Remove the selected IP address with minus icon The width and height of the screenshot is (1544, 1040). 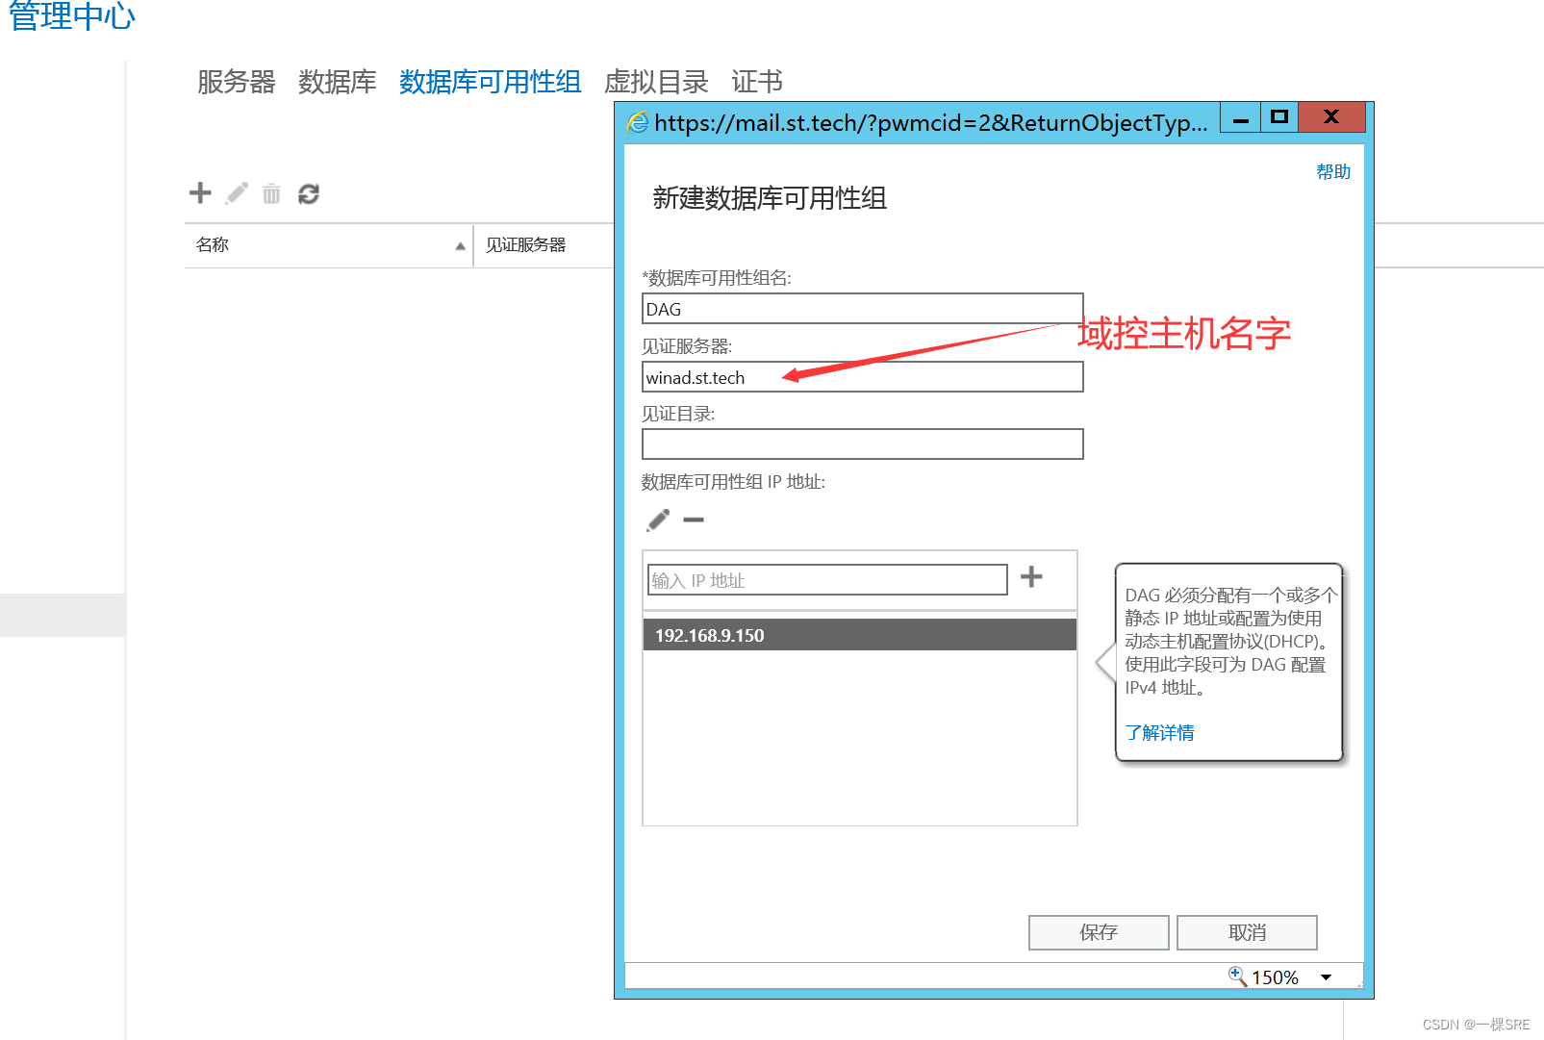694,520
